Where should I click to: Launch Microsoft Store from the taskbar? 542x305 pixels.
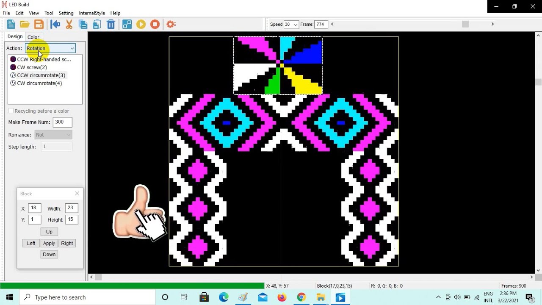click(204, 297)
